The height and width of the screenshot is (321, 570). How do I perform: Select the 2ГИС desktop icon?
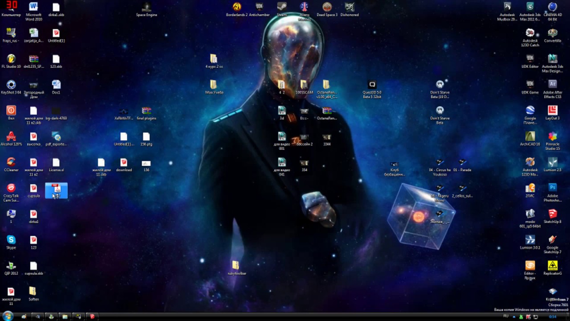point(530,190)
